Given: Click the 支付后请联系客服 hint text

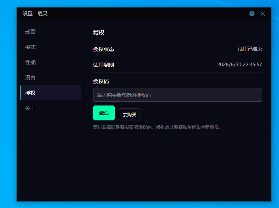Looking at the screenshot, I should click(157, 127).
